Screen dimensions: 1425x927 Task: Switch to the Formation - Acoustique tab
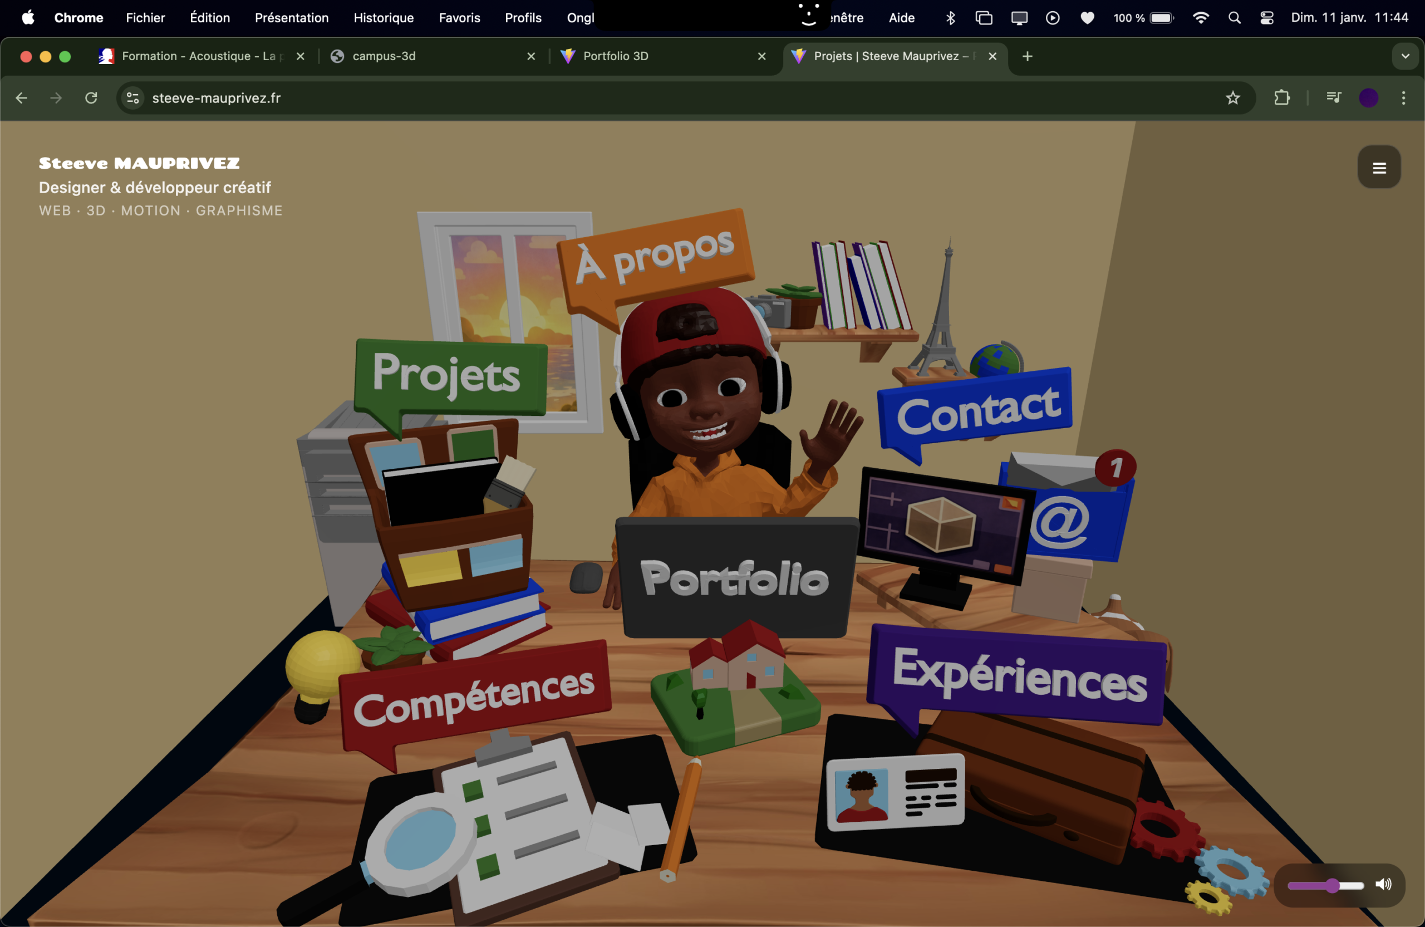[x=201, y=56]
